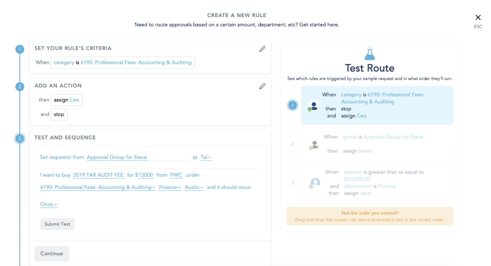Screen dimensions: 491x266
Task: Close the Create a New Rule dialog
Action: click(x=478, y=17)
